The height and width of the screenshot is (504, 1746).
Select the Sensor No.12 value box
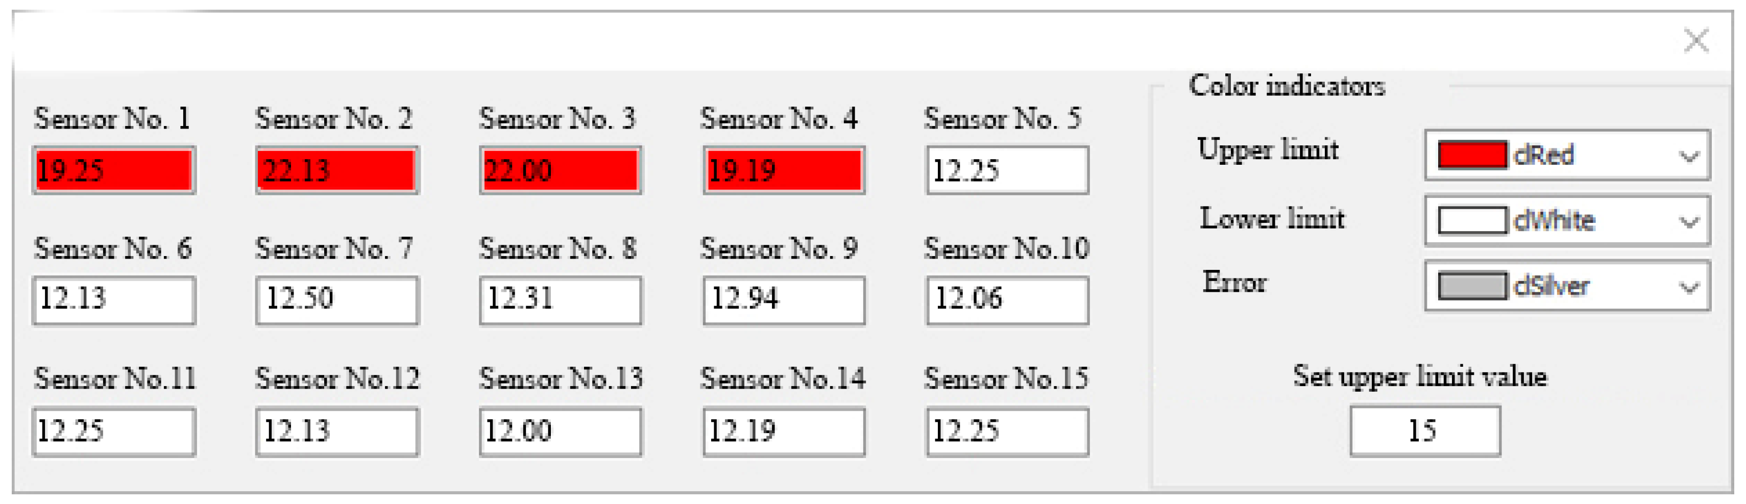[x=337, y=431]
